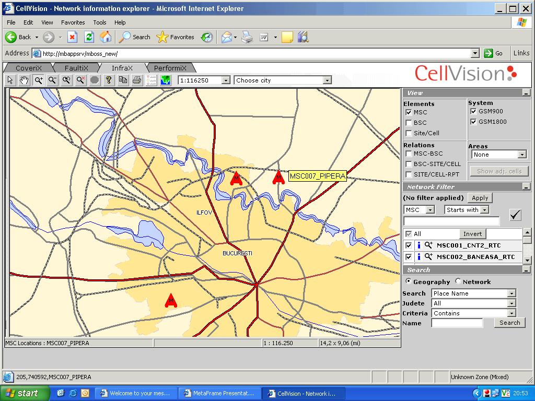Toggle the GSM1800 system checkbox
The height and width of the screenshot is (401, 535).
[x=473, y=122]
